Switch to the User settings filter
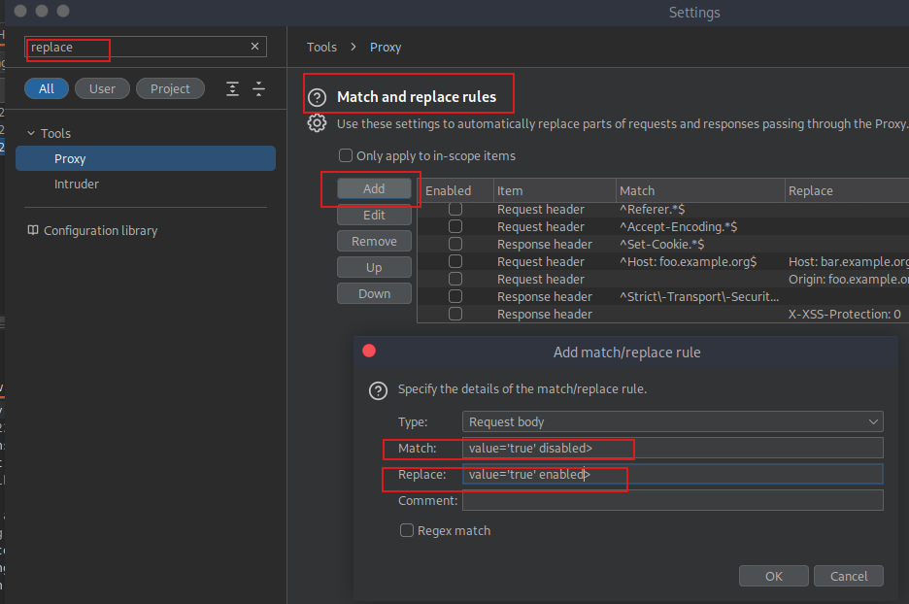 pos(102,88)
